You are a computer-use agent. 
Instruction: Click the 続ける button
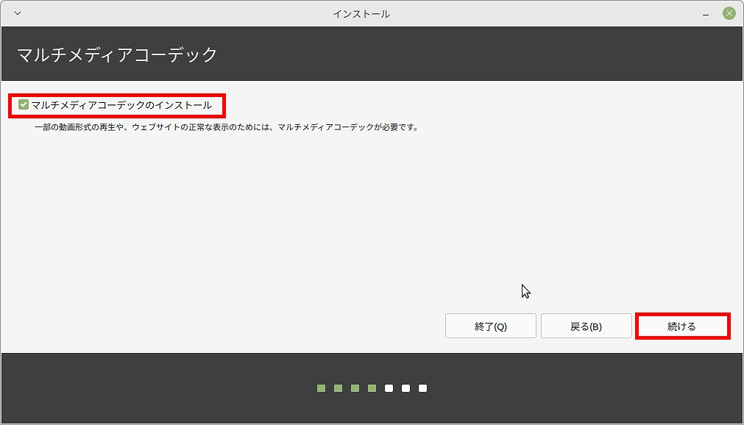click(681, 326)
